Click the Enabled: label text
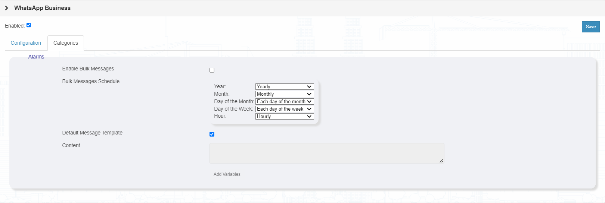 pos(15,26)
